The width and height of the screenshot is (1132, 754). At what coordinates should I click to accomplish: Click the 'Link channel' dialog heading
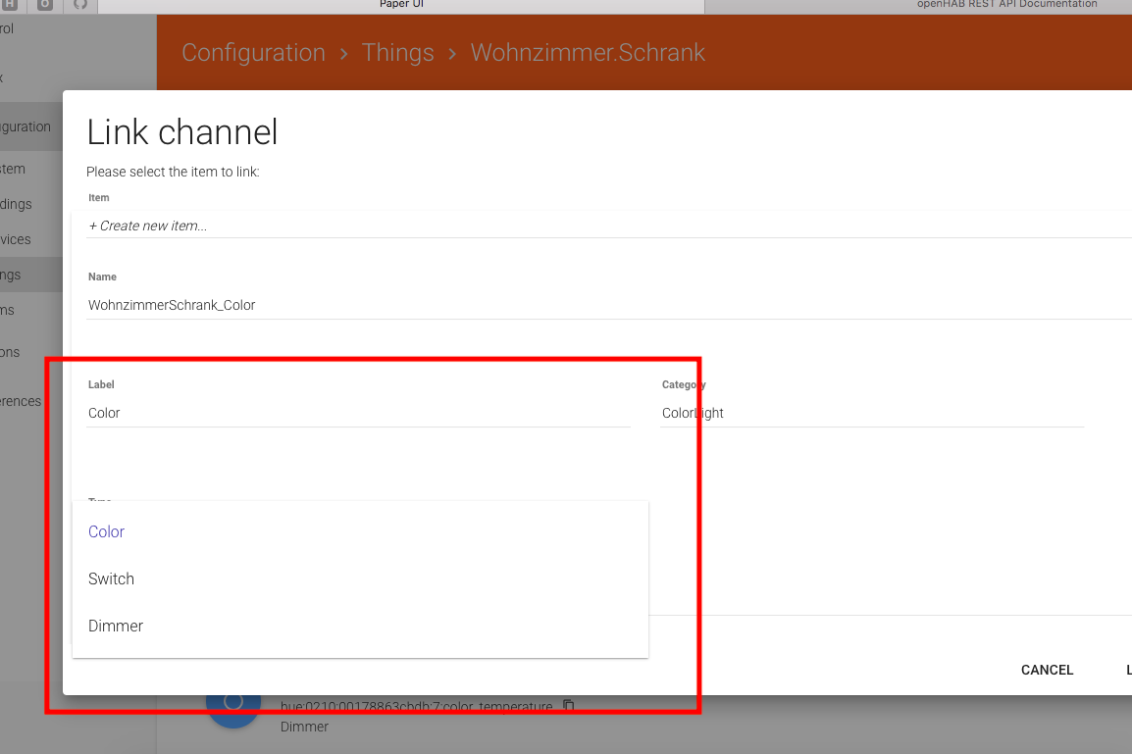(181, 132)
